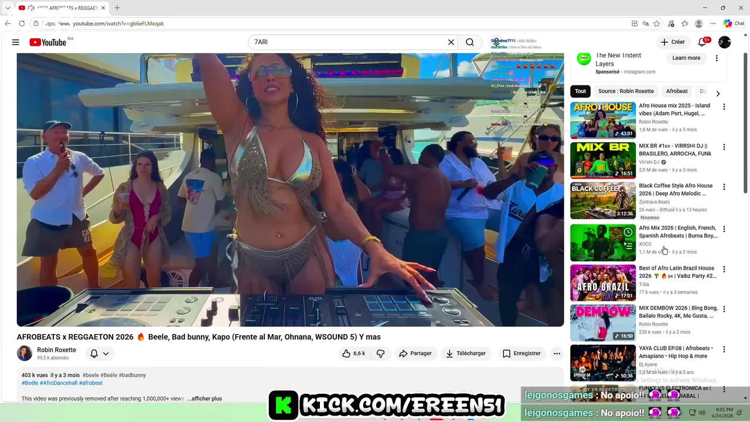Save the video with Enregistrer

click(x=521, y=353)
